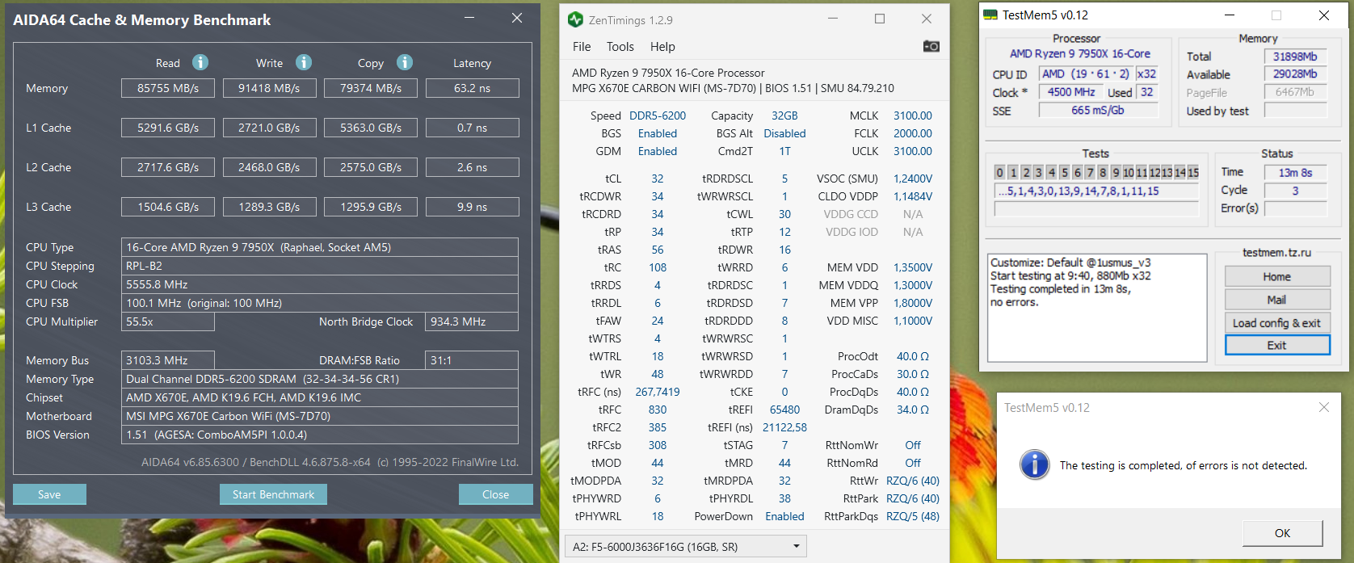Image resolution: width=1354 pixels, height=563 pixels.
Task: Click the Clock field 4500 MHz in TestMem5
Action: (x=1071, y=92)
